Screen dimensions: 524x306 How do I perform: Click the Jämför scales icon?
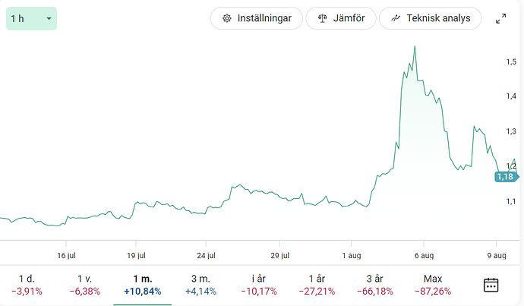point(322,18)
